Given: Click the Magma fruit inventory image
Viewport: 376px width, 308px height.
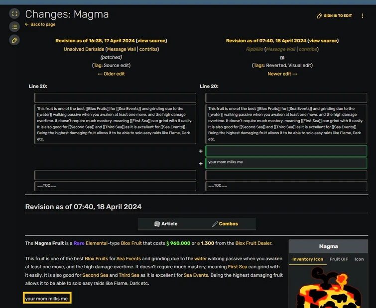Looking at the screenshot, I should click(328, 287).
